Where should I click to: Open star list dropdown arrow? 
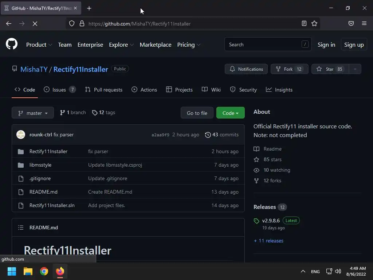tap(355, 69)
